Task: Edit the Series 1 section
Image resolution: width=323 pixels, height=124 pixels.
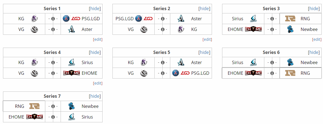Action: pyautogui.click(x=98, y=39)
